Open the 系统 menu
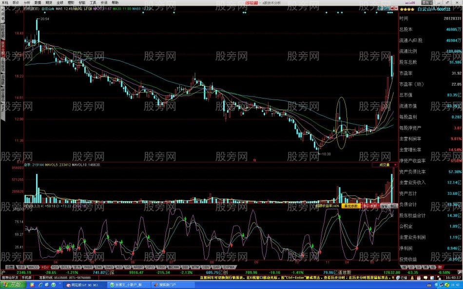 [x=5, y=2]
